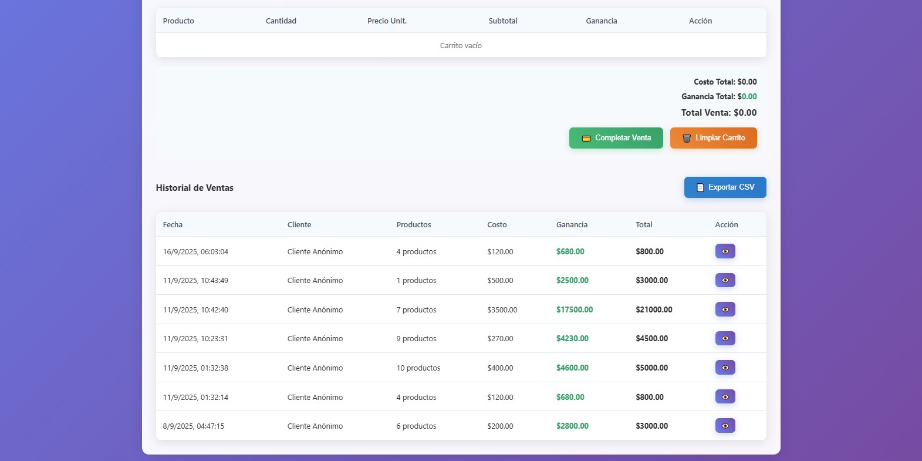Show details for the $21000.00 sale
This screenshot has height=461, width=922.
point(725,309)
